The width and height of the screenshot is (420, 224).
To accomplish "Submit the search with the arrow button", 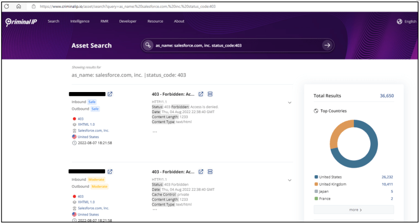I will (327, 45).
